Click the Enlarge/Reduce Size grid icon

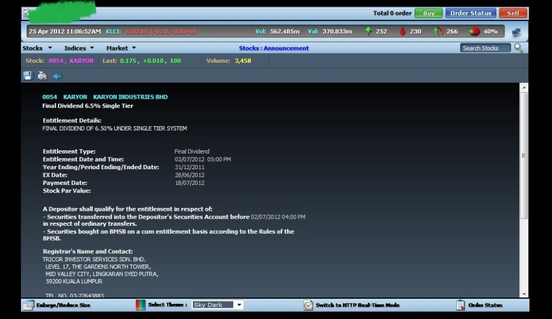click(x=28, y=305)
